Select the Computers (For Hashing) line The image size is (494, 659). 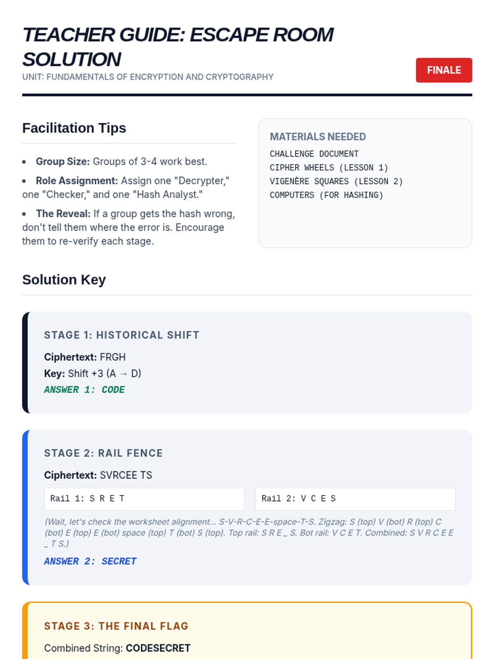(x=326, y=195)
